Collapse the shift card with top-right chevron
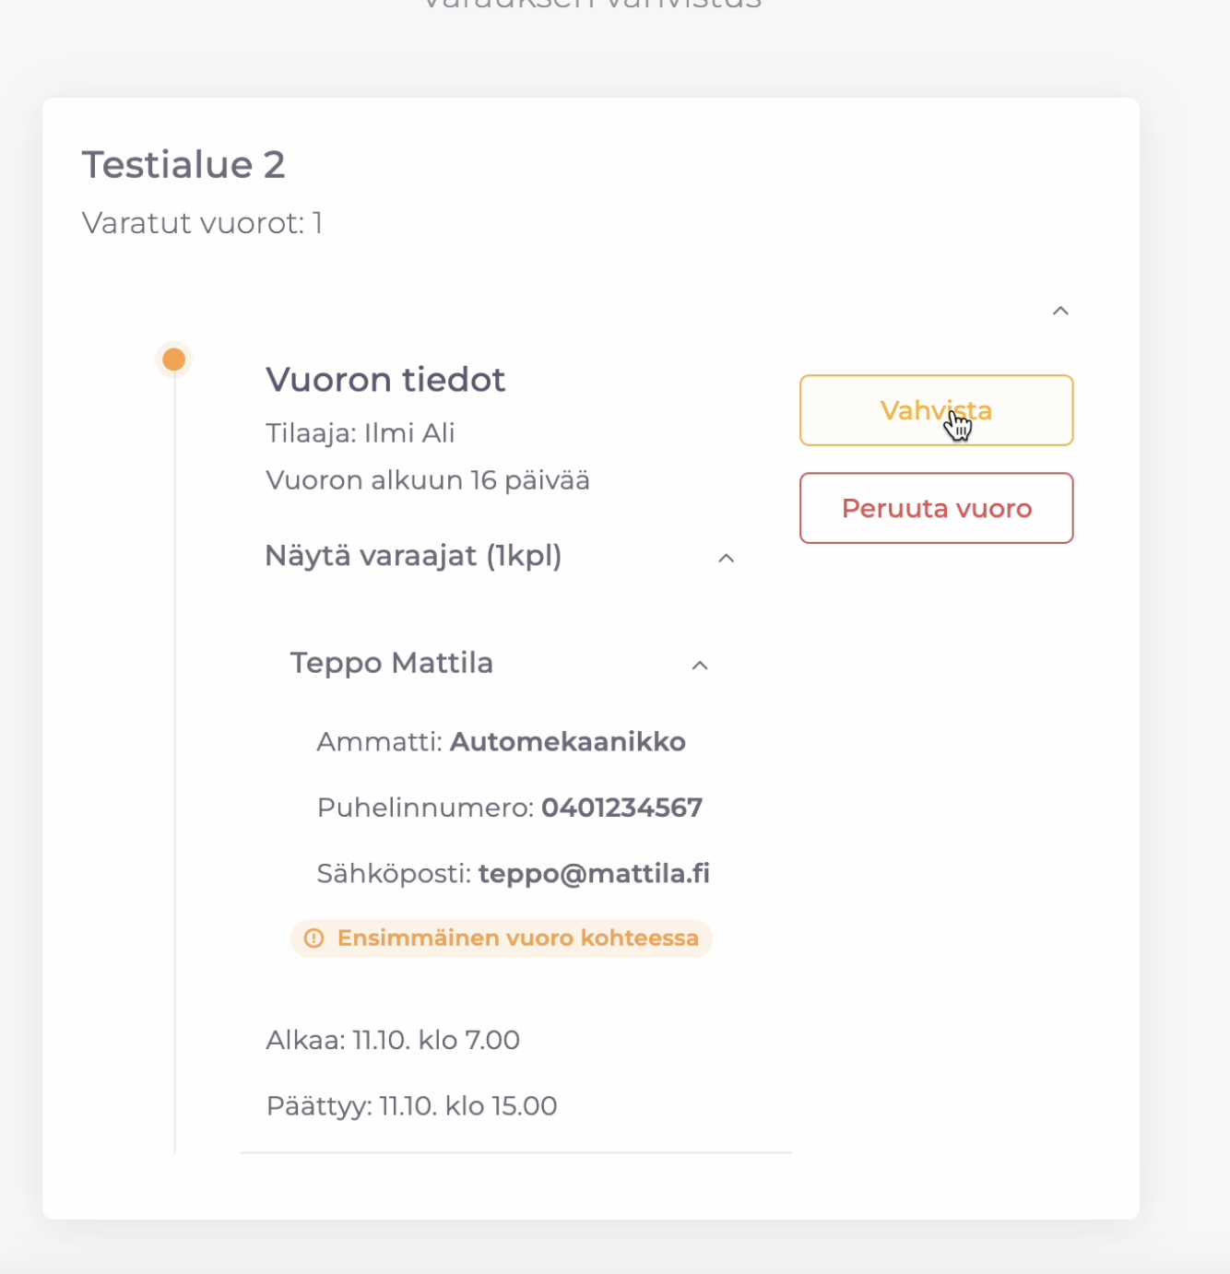 click(x=1060, y=311)
